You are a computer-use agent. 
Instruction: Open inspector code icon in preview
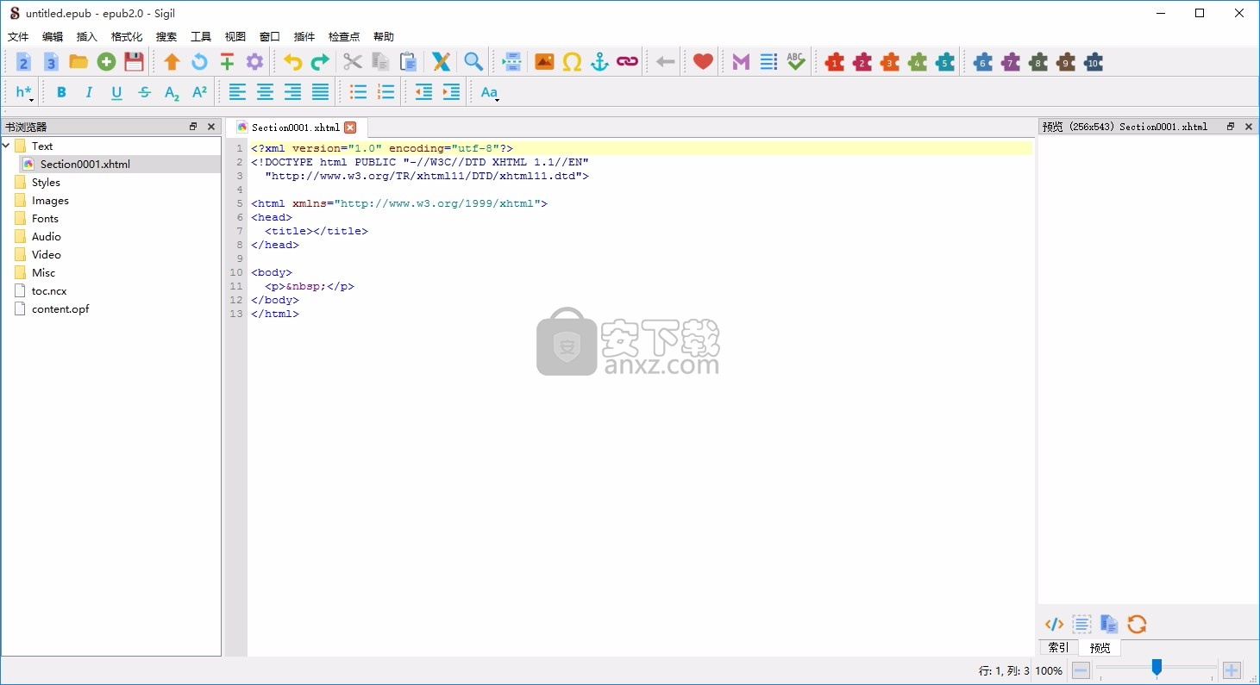[x=1054, y=624]
